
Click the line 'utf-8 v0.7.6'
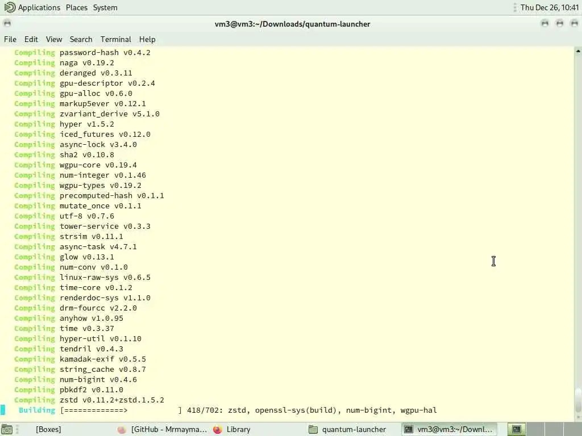87,216
